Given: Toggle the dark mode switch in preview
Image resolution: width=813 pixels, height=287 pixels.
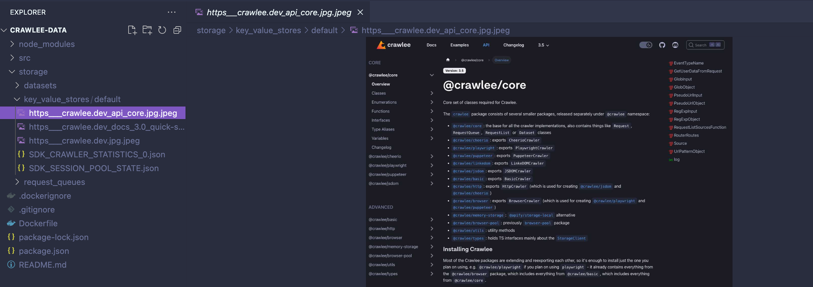Looking at the screenshot, I should click(646, 45).
